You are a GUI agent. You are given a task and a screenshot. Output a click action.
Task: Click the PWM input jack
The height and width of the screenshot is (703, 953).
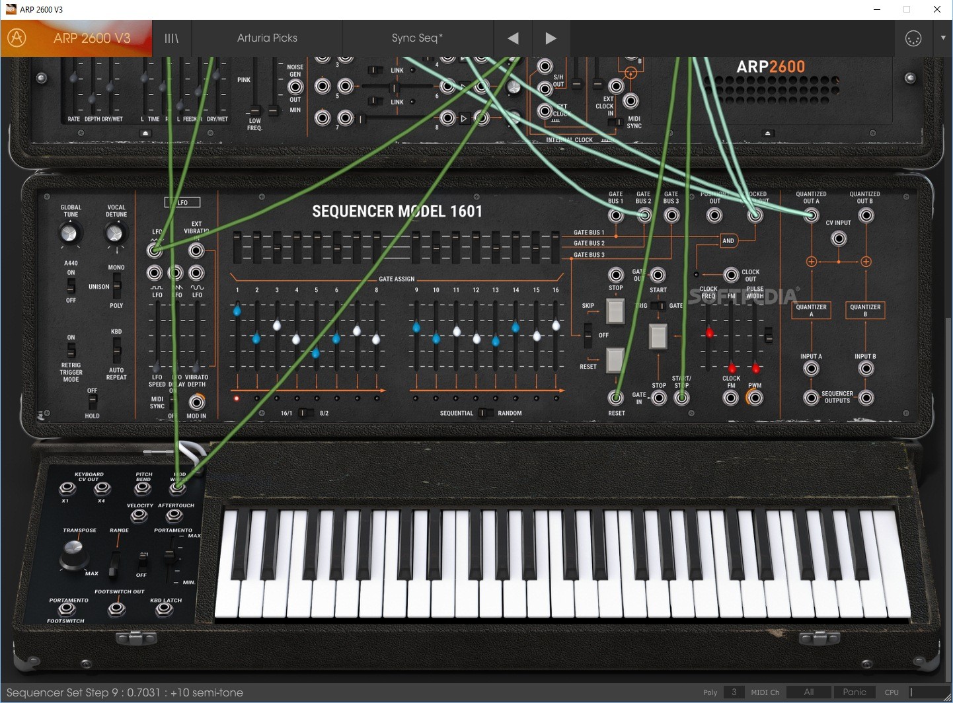click(x=754, y=398)
